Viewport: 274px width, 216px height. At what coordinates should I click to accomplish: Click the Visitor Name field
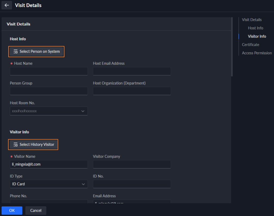[49, 164]
